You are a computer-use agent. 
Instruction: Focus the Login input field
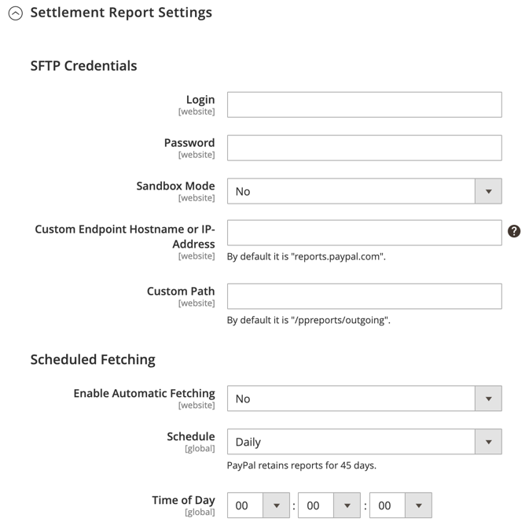click(365, 105)
